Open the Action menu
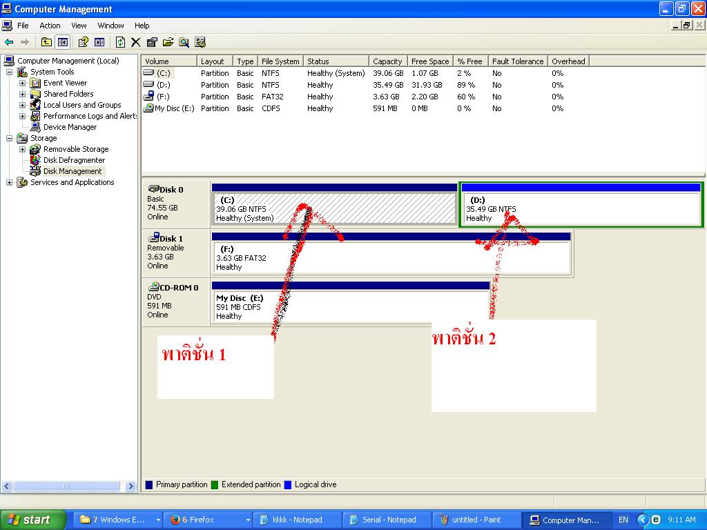The height and width of the screenshot is (530, 707). point(50,26)
